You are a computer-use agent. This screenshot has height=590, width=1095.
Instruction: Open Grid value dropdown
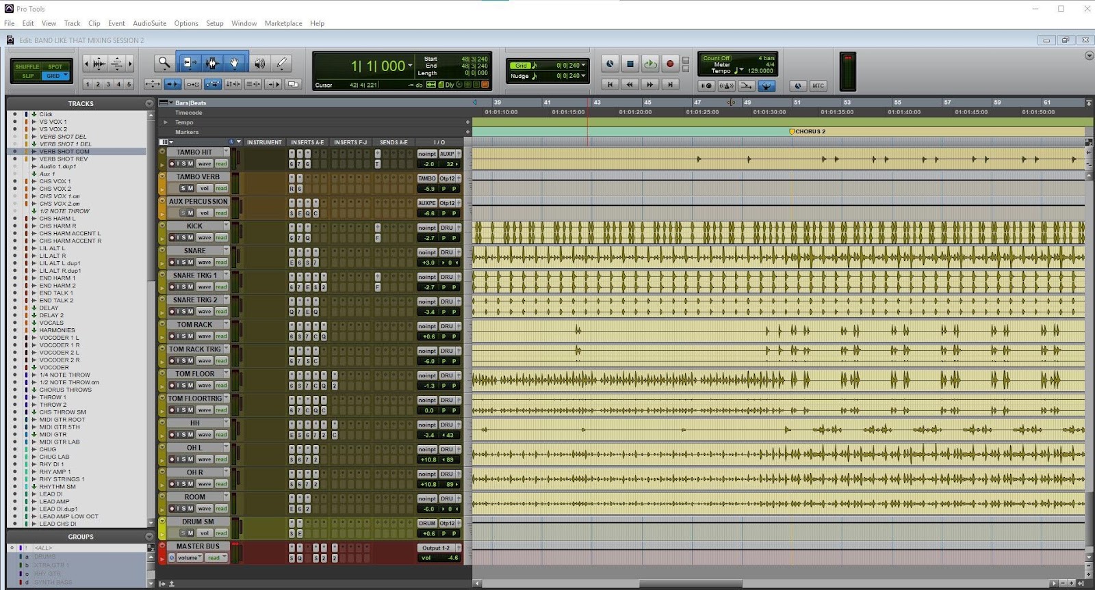pos(583,66)
